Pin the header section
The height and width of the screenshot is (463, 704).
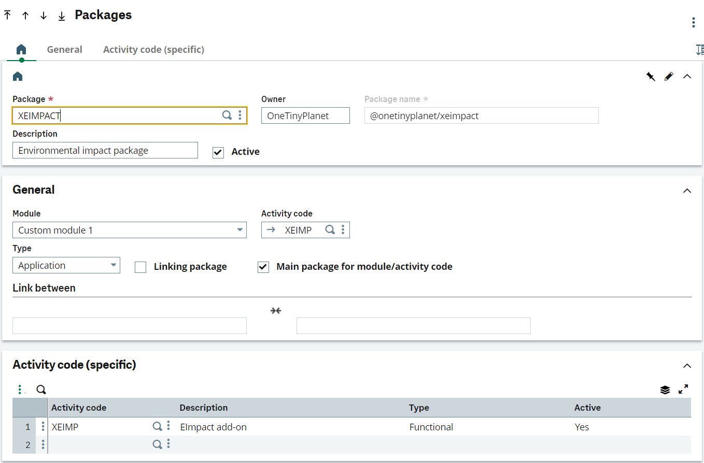651,77
